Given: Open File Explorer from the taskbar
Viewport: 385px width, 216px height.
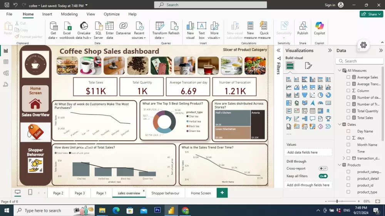Looking at the screenshot, I should (x=102, y=210).
